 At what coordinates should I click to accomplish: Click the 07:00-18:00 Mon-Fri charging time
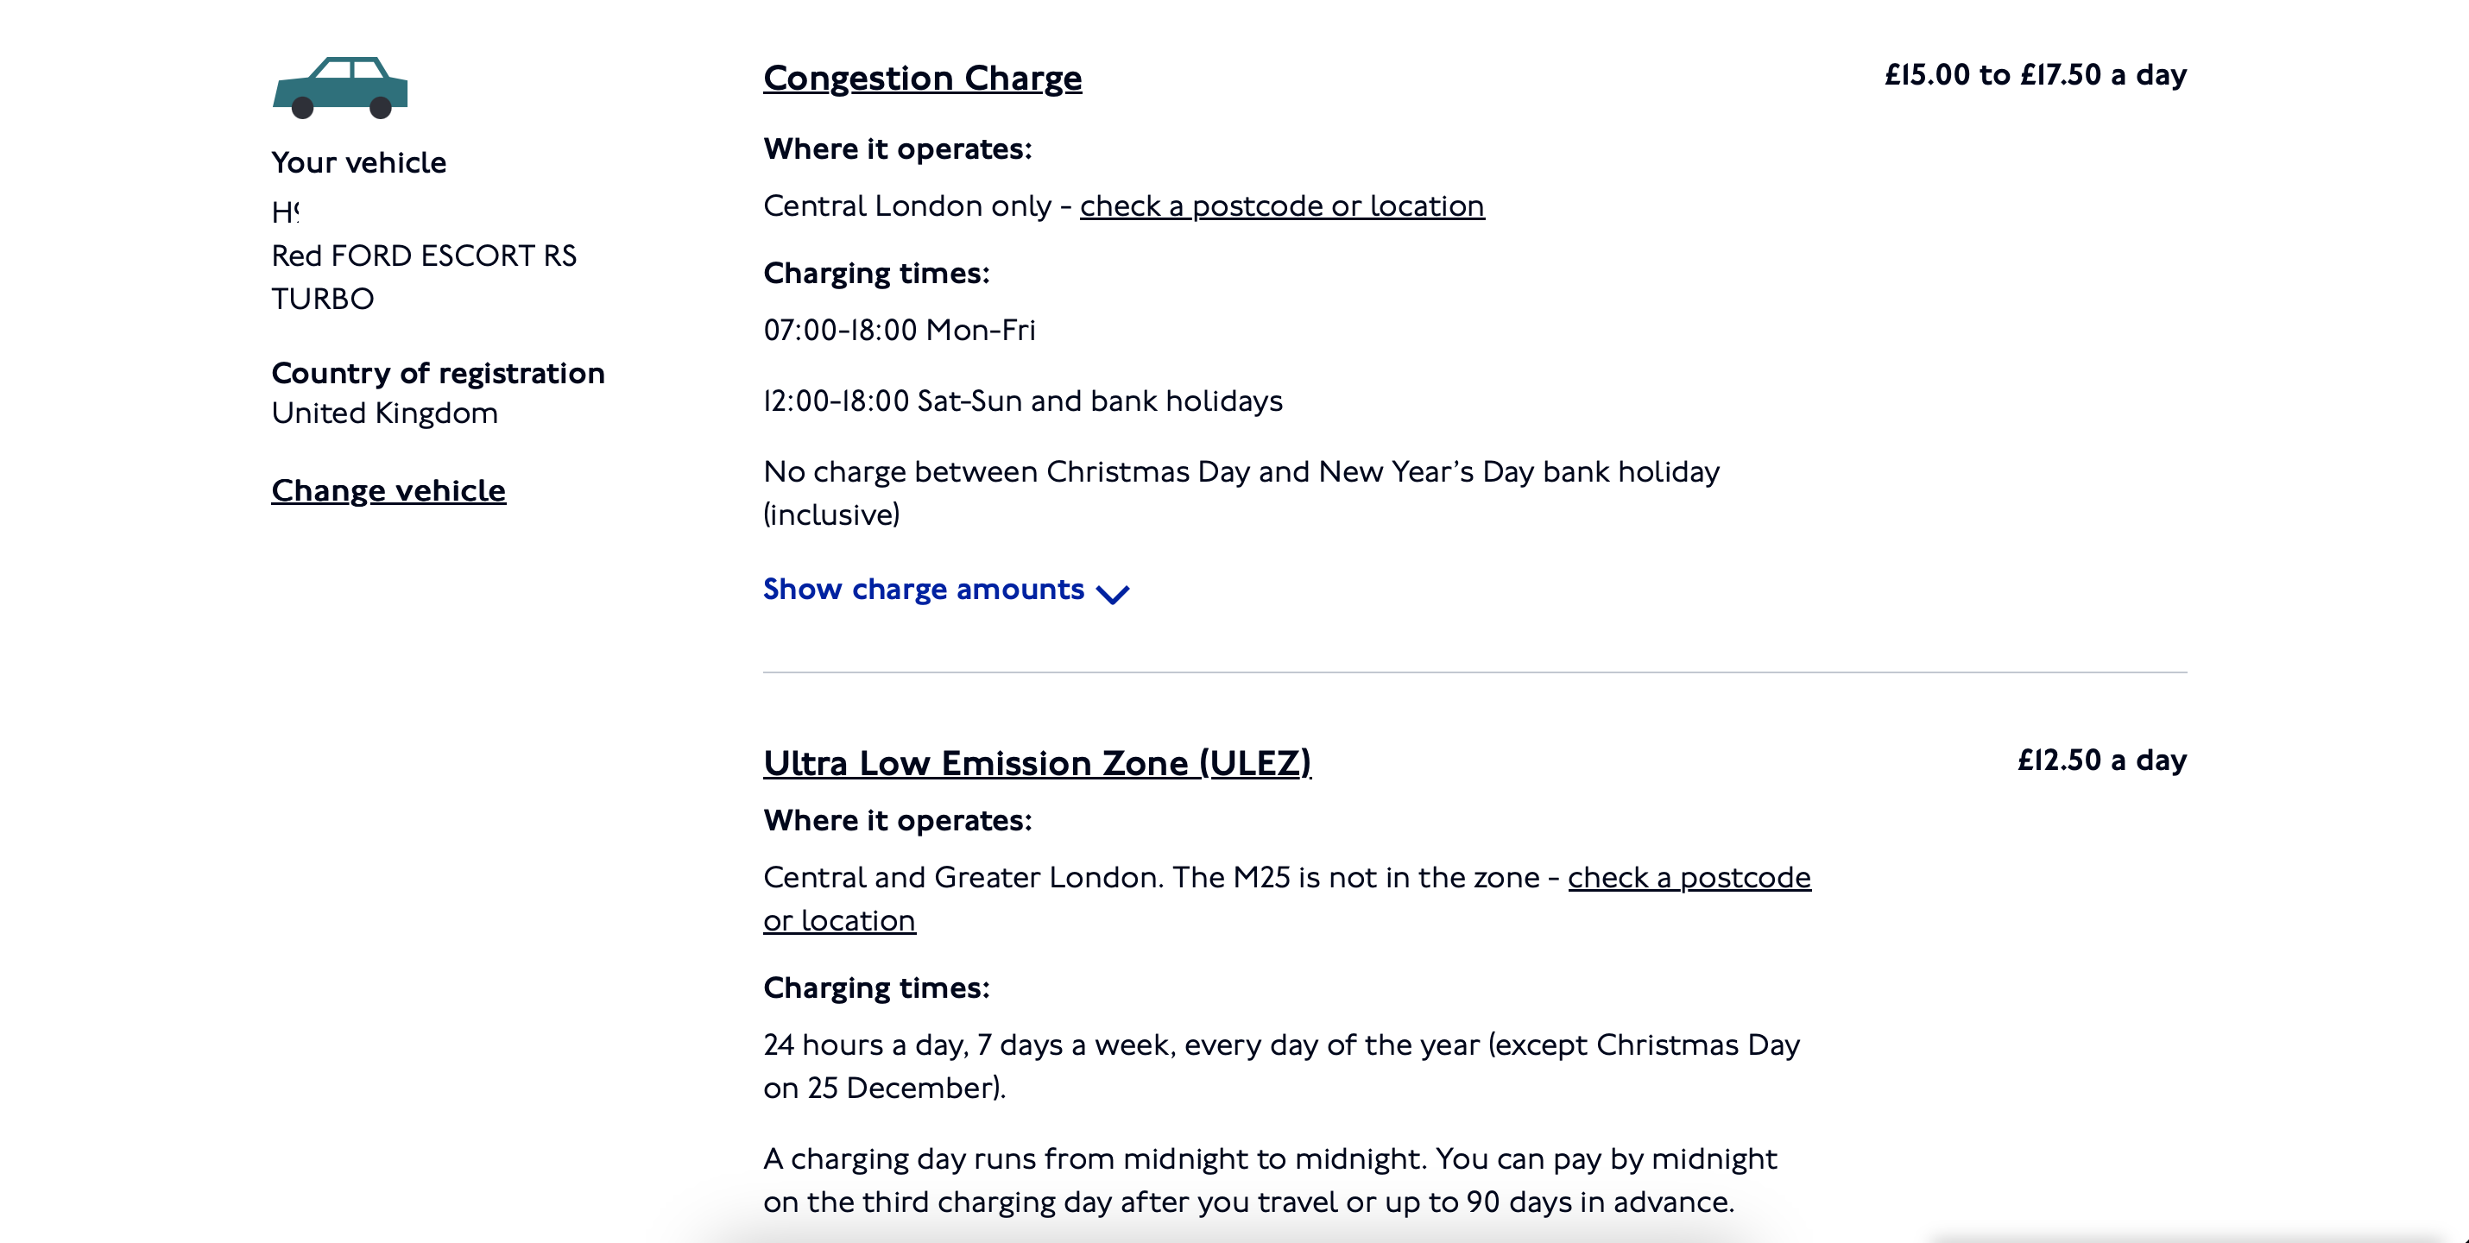[899, 331]
